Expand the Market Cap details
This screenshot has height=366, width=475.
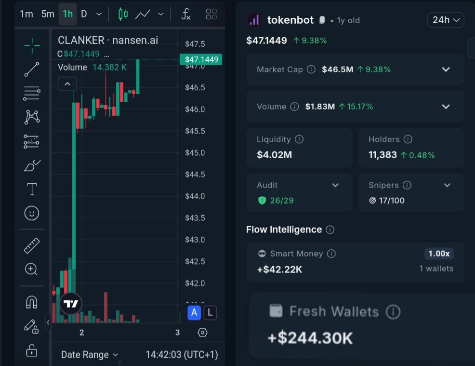tap(446, 69)
